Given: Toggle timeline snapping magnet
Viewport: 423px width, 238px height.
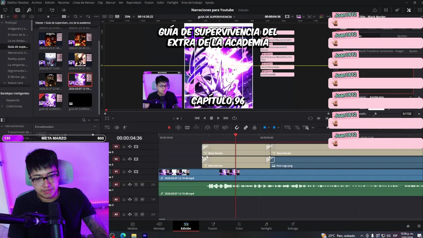Looking at the screenshot, I should [237, 128].
